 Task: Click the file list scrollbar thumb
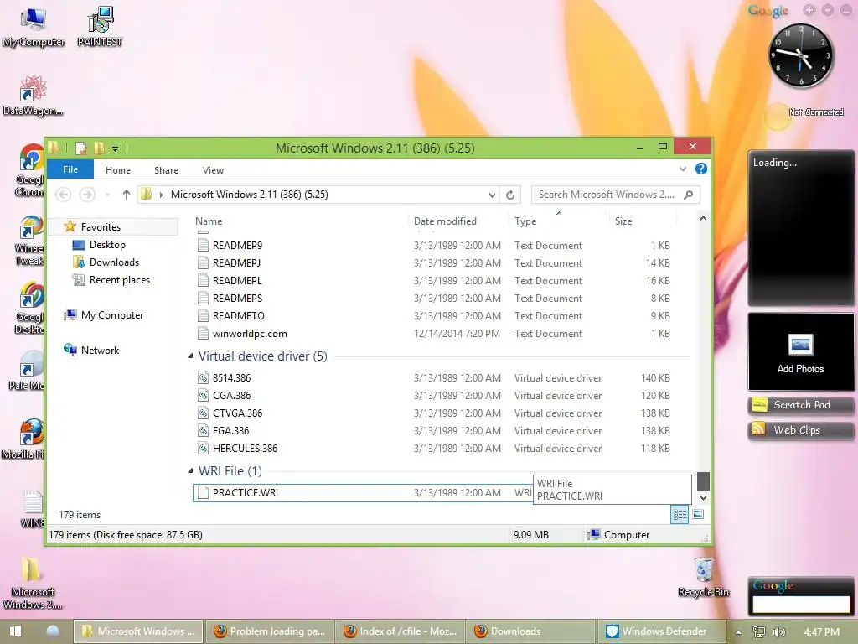coord(703,480)
